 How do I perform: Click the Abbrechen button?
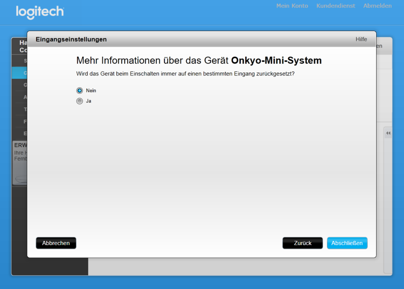pos(56,243)
